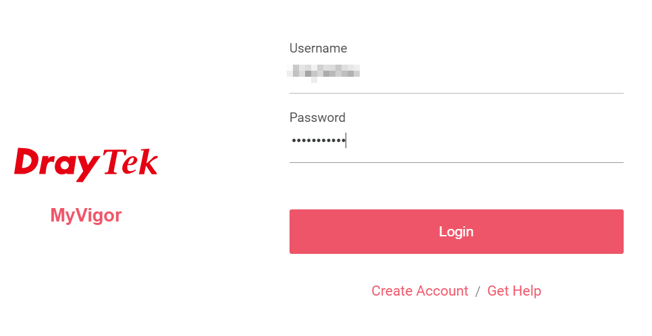Click the underline beneath the Username field
The image size is (652, 336).
(456, 94)
